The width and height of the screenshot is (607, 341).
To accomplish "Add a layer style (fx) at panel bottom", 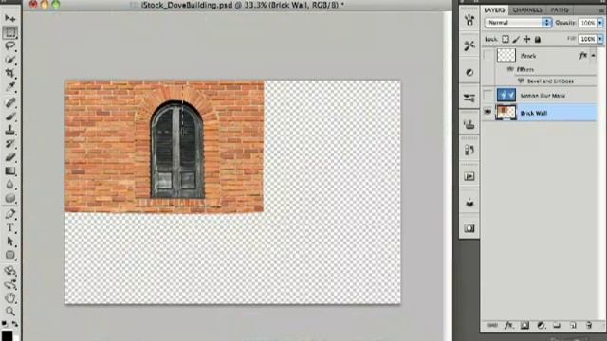I will tap(508, 326).
